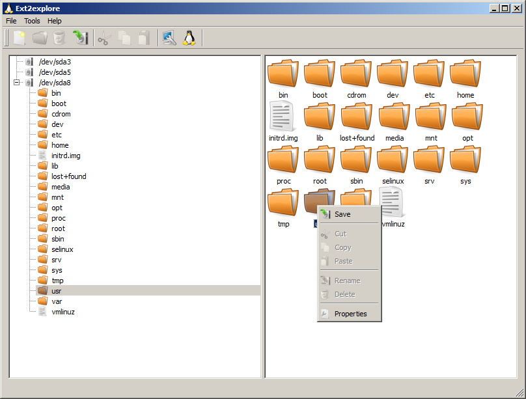Viewport: 526px width, 399px height.
Task: Open the File menu
Action: pos(11,21)
